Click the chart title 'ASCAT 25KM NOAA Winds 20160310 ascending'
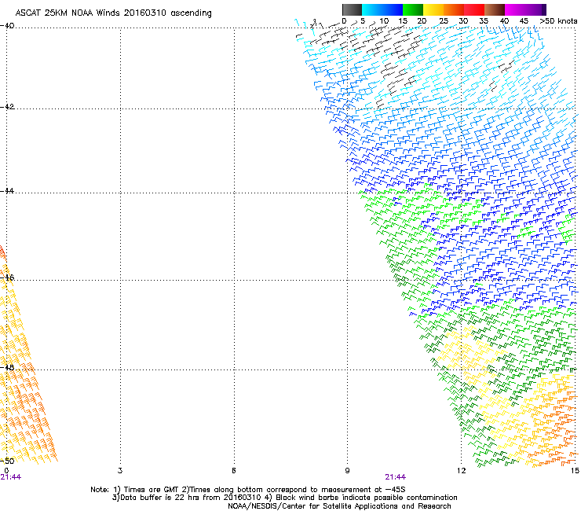Screen dimensions: 581x511 (113, 13)
